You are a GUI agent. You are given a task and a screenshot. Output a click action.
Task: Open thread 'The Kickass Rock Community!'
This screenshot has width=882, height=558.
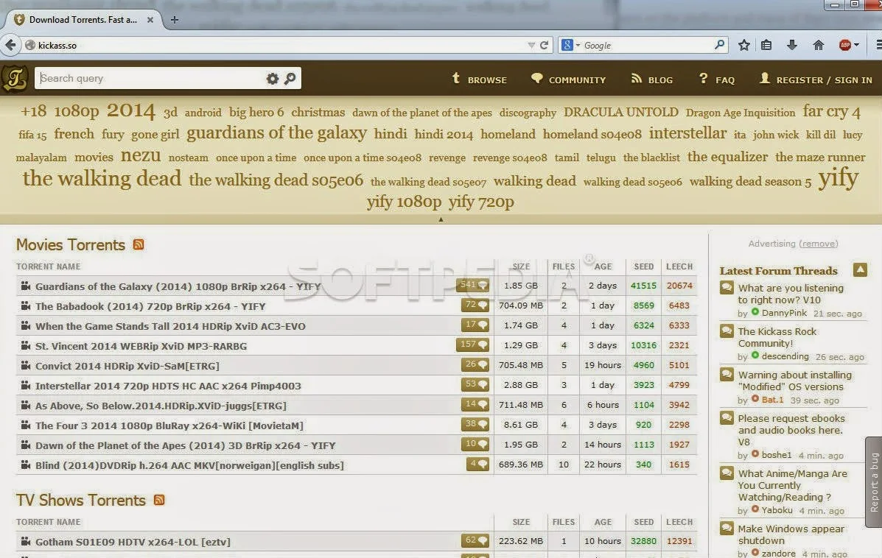point(777,337)
